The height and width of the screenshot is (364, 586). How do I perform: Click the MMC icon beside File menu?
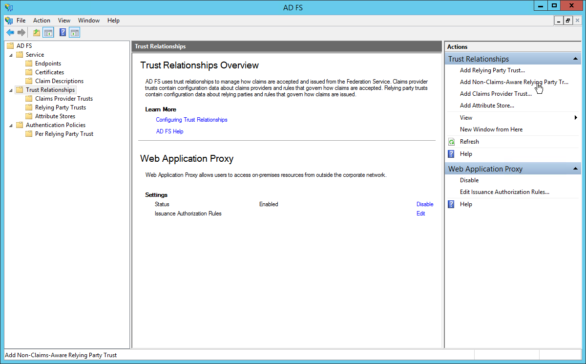(x=9, y=21)
